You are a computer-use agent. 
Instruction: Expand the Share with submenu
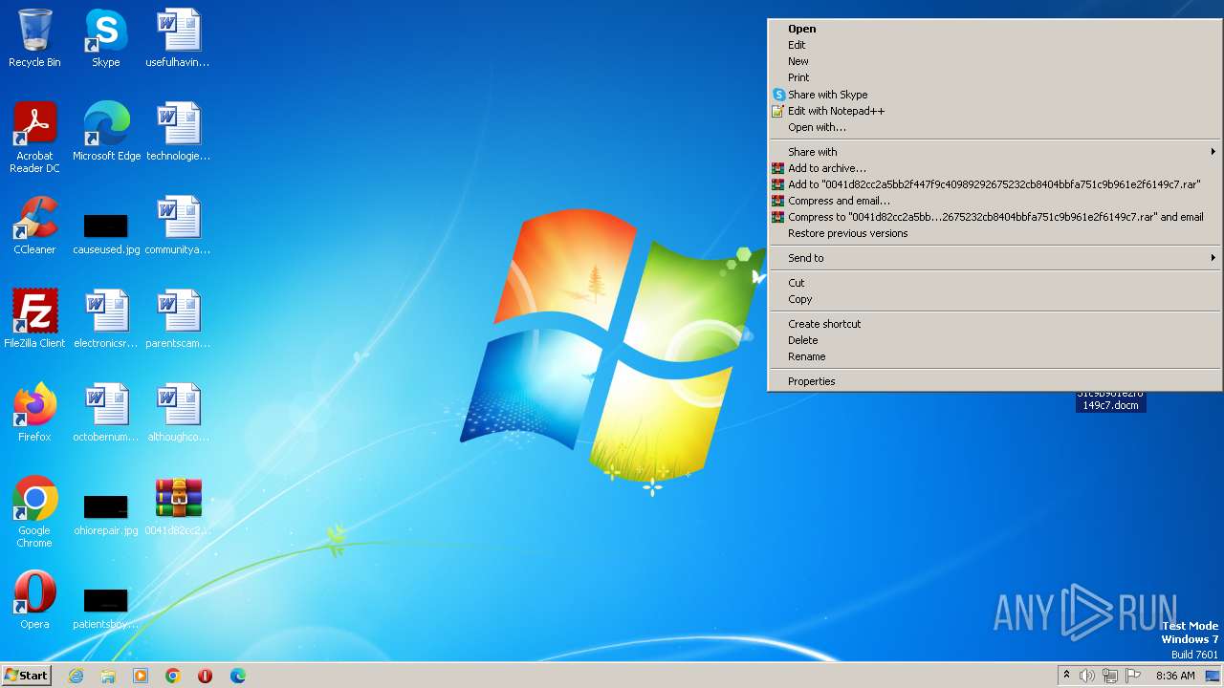click(994, 152)
